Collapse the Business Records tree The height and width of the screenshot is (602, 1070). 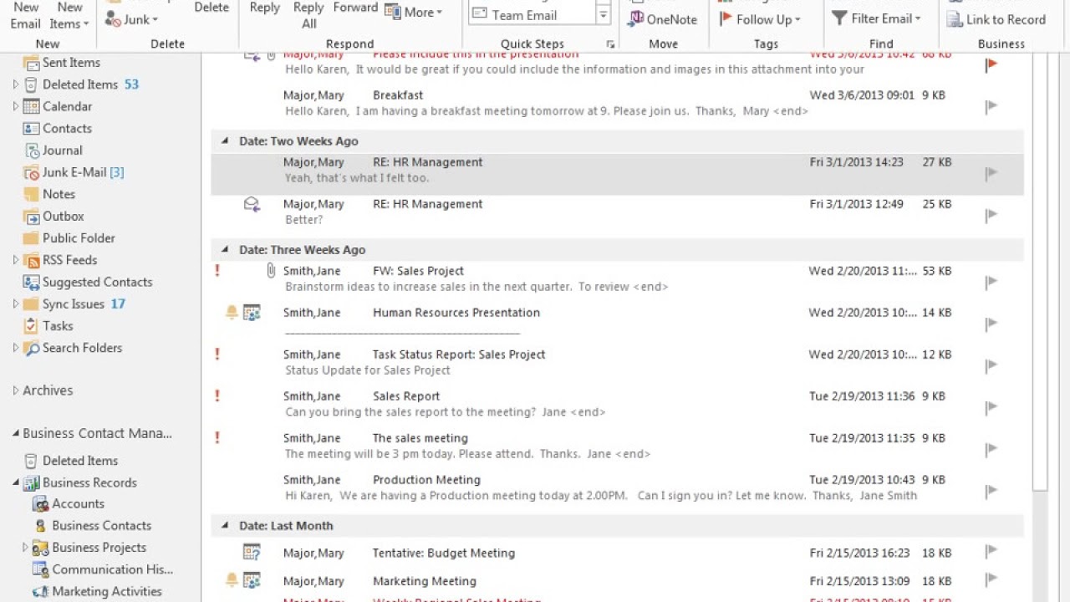[15, 482]
